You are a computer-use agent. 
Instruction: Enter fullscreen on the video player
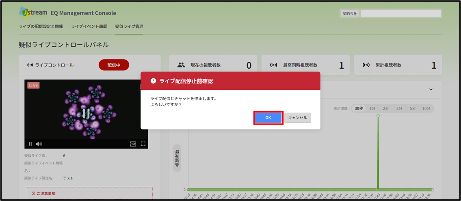(143, 144)
